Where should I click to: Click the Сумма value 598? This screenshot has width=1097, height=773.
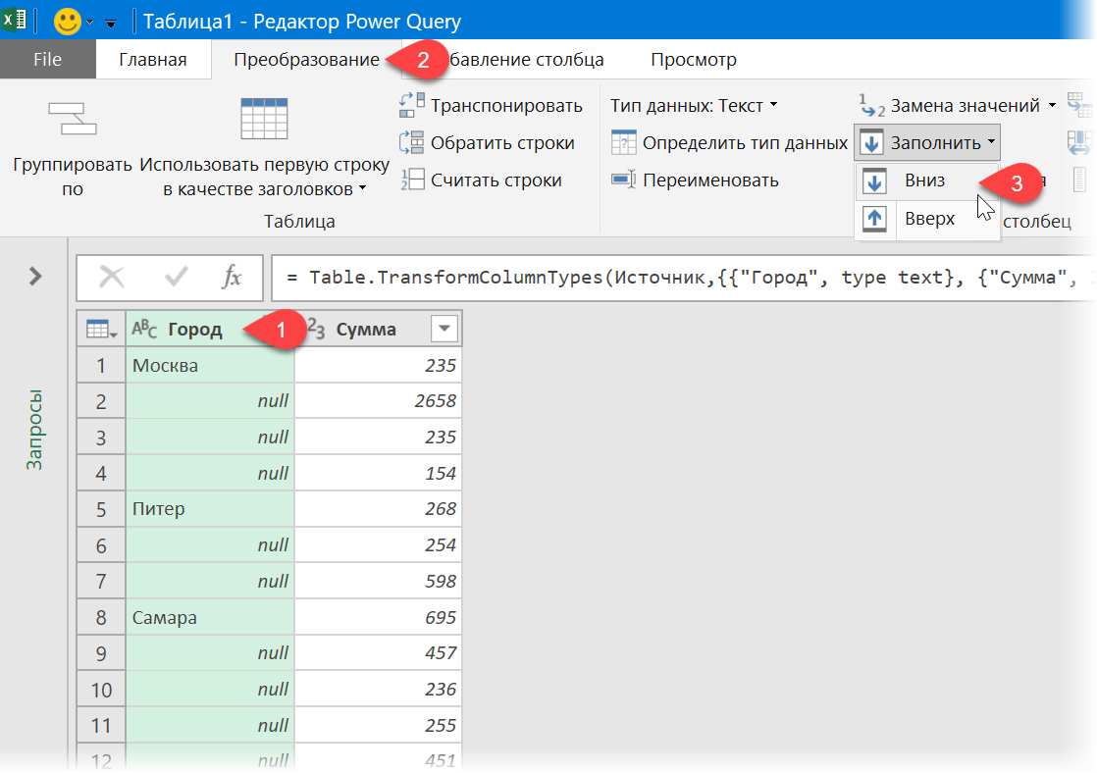point(378,582)
